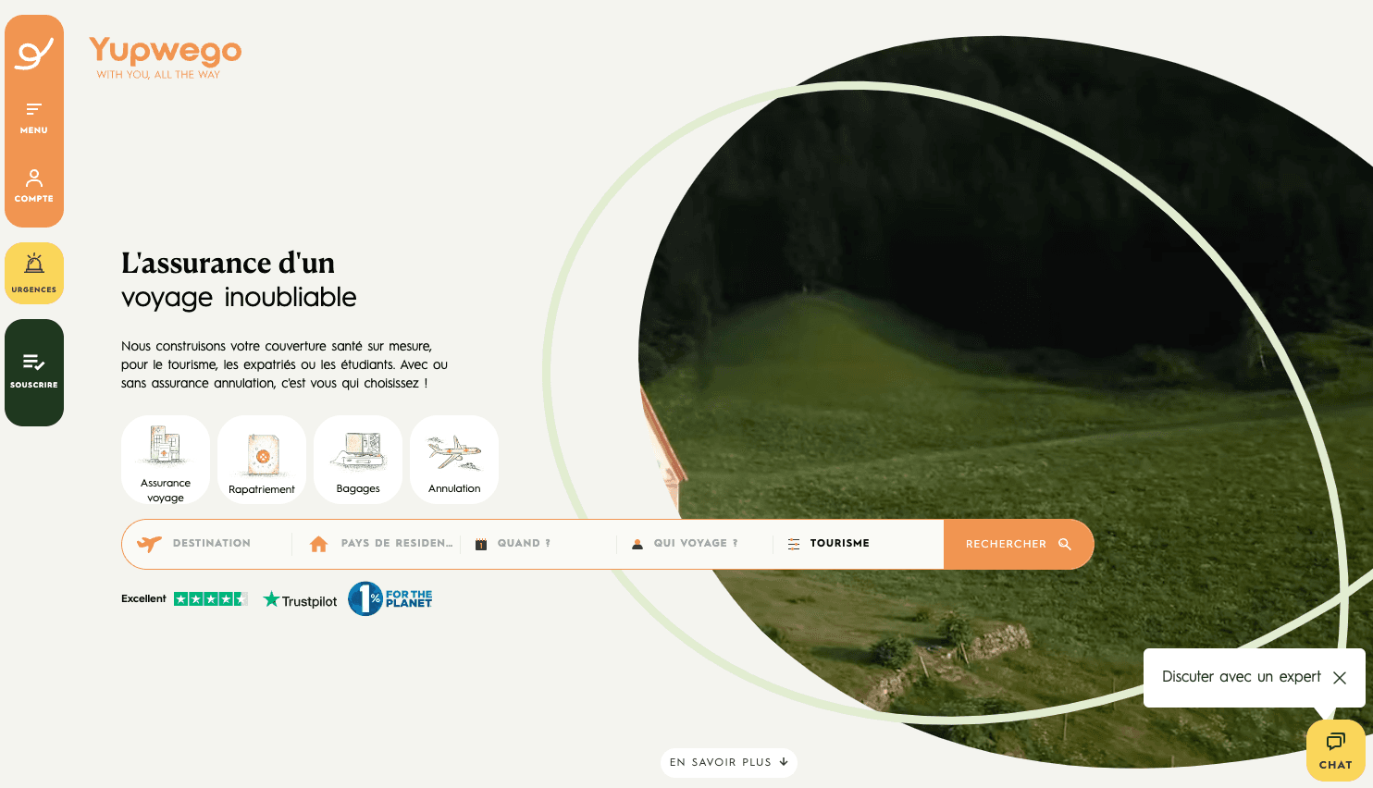Click the user silhouette icon above Compte
Viewport: 1373px width, 788px height.
pos(34,178)
